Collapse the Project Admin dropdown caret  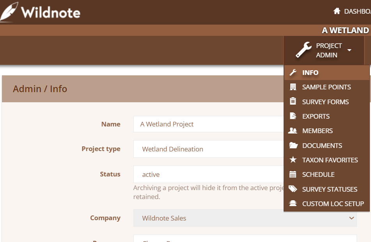click(x=349, y=50)
